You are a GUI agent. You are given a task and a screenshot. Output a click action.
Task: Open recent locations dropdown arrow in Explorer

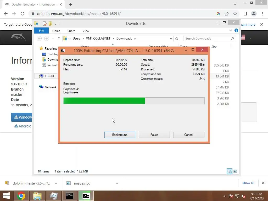[53, 38]
